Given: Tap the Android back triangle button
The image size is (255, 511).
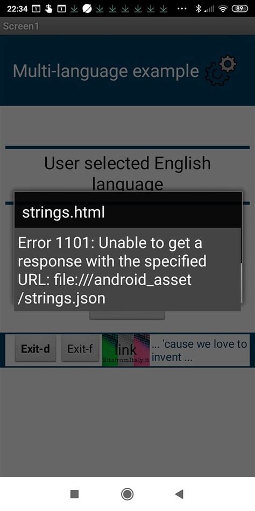Looking at the screenshot, I should tap(179, 494).
